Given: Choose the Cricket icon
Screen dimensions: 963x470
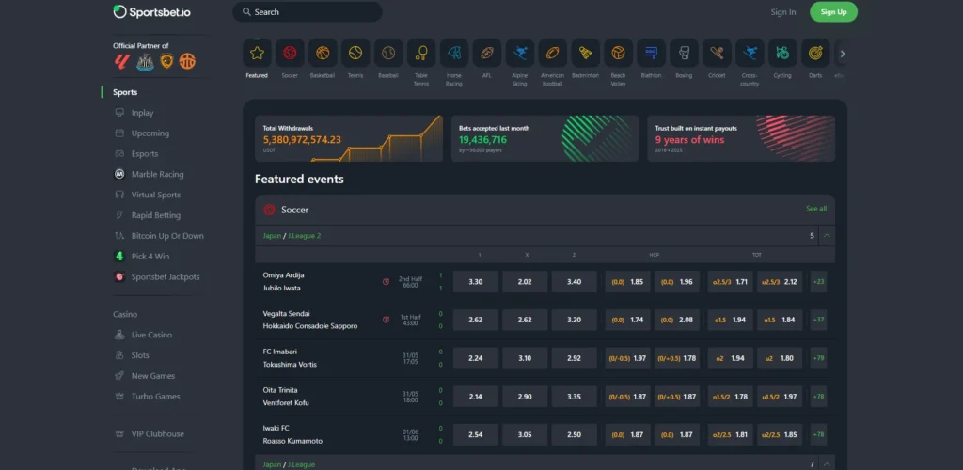Looking at the screenshot, I should tap(717, 54).
